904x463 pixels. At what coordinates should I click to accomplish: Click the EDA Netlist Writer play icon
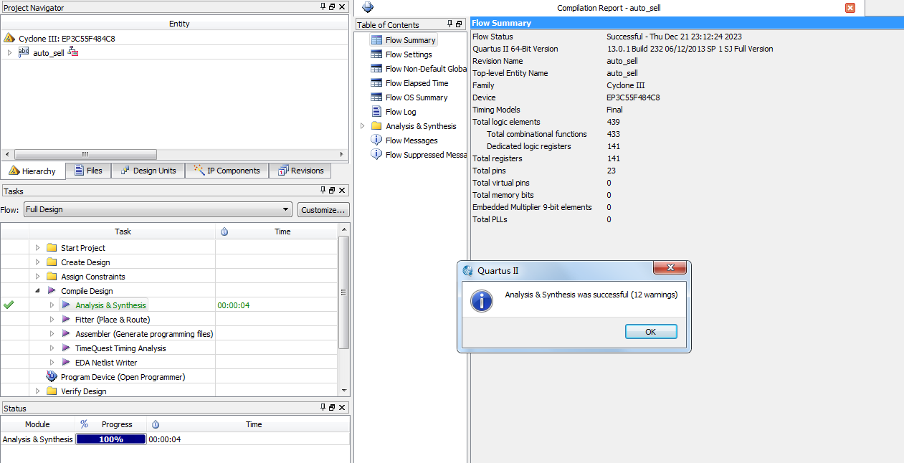click(x=66, y=363)
